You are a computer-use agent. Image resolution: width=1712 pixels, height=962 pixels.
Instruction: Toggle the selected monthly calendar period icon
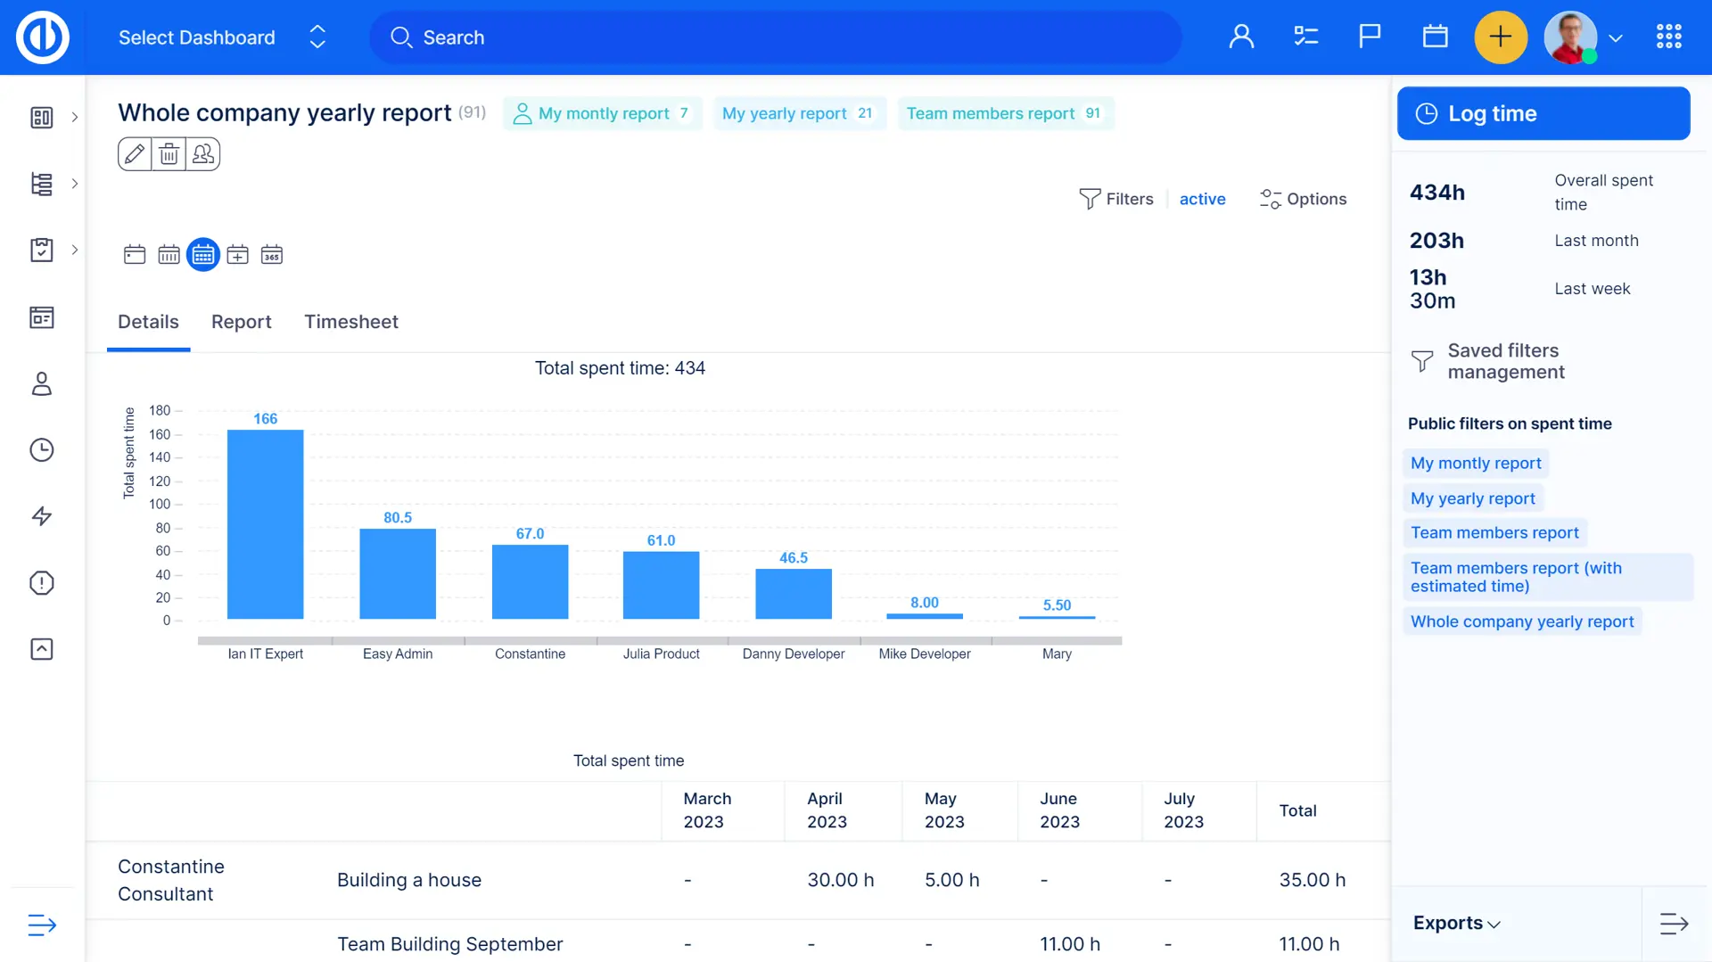(x=203, y=255)
